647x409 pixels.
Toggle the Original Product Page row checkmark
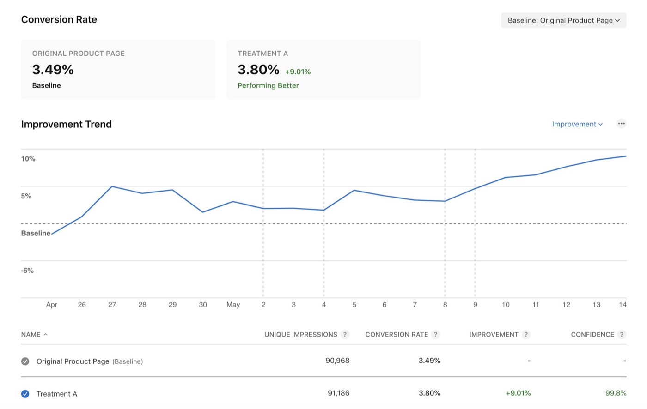[25, 361]
